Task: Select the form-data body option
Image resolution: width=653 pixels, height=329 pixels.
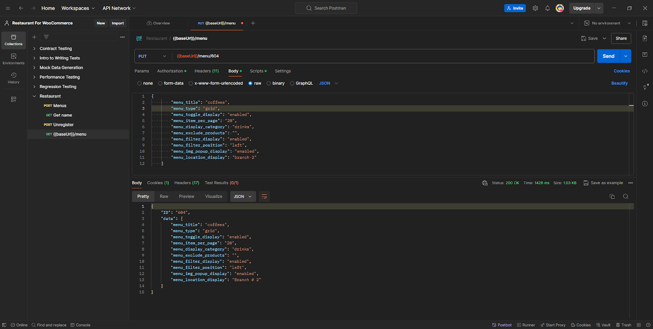Action: [171, 83]
